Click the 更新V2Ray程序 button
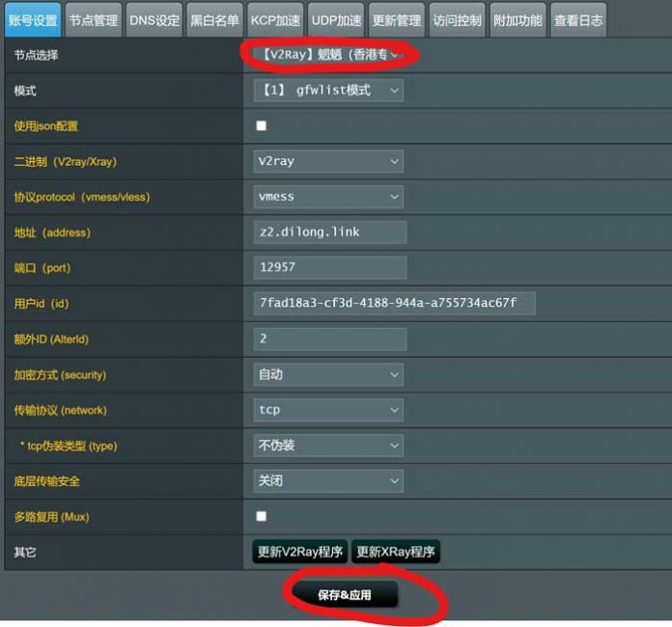Viewport: 672px width, 627px height. click(x=299, y=552)
